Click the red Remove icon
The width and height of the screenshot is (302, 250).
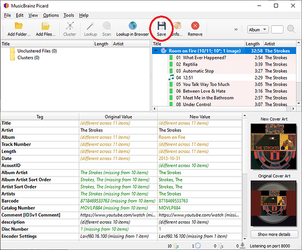tap(195, 26)
